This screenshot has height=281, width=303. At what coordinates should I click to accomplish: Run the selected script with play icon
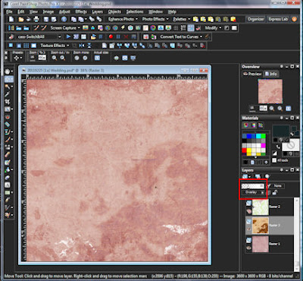(68, 36)
